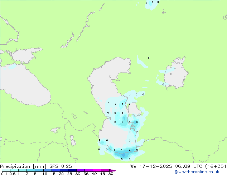Click the 25–30 mm dark navy swatch
This screenshot has height=175, width=227.
pyautogui.click(x=72, y=170)
